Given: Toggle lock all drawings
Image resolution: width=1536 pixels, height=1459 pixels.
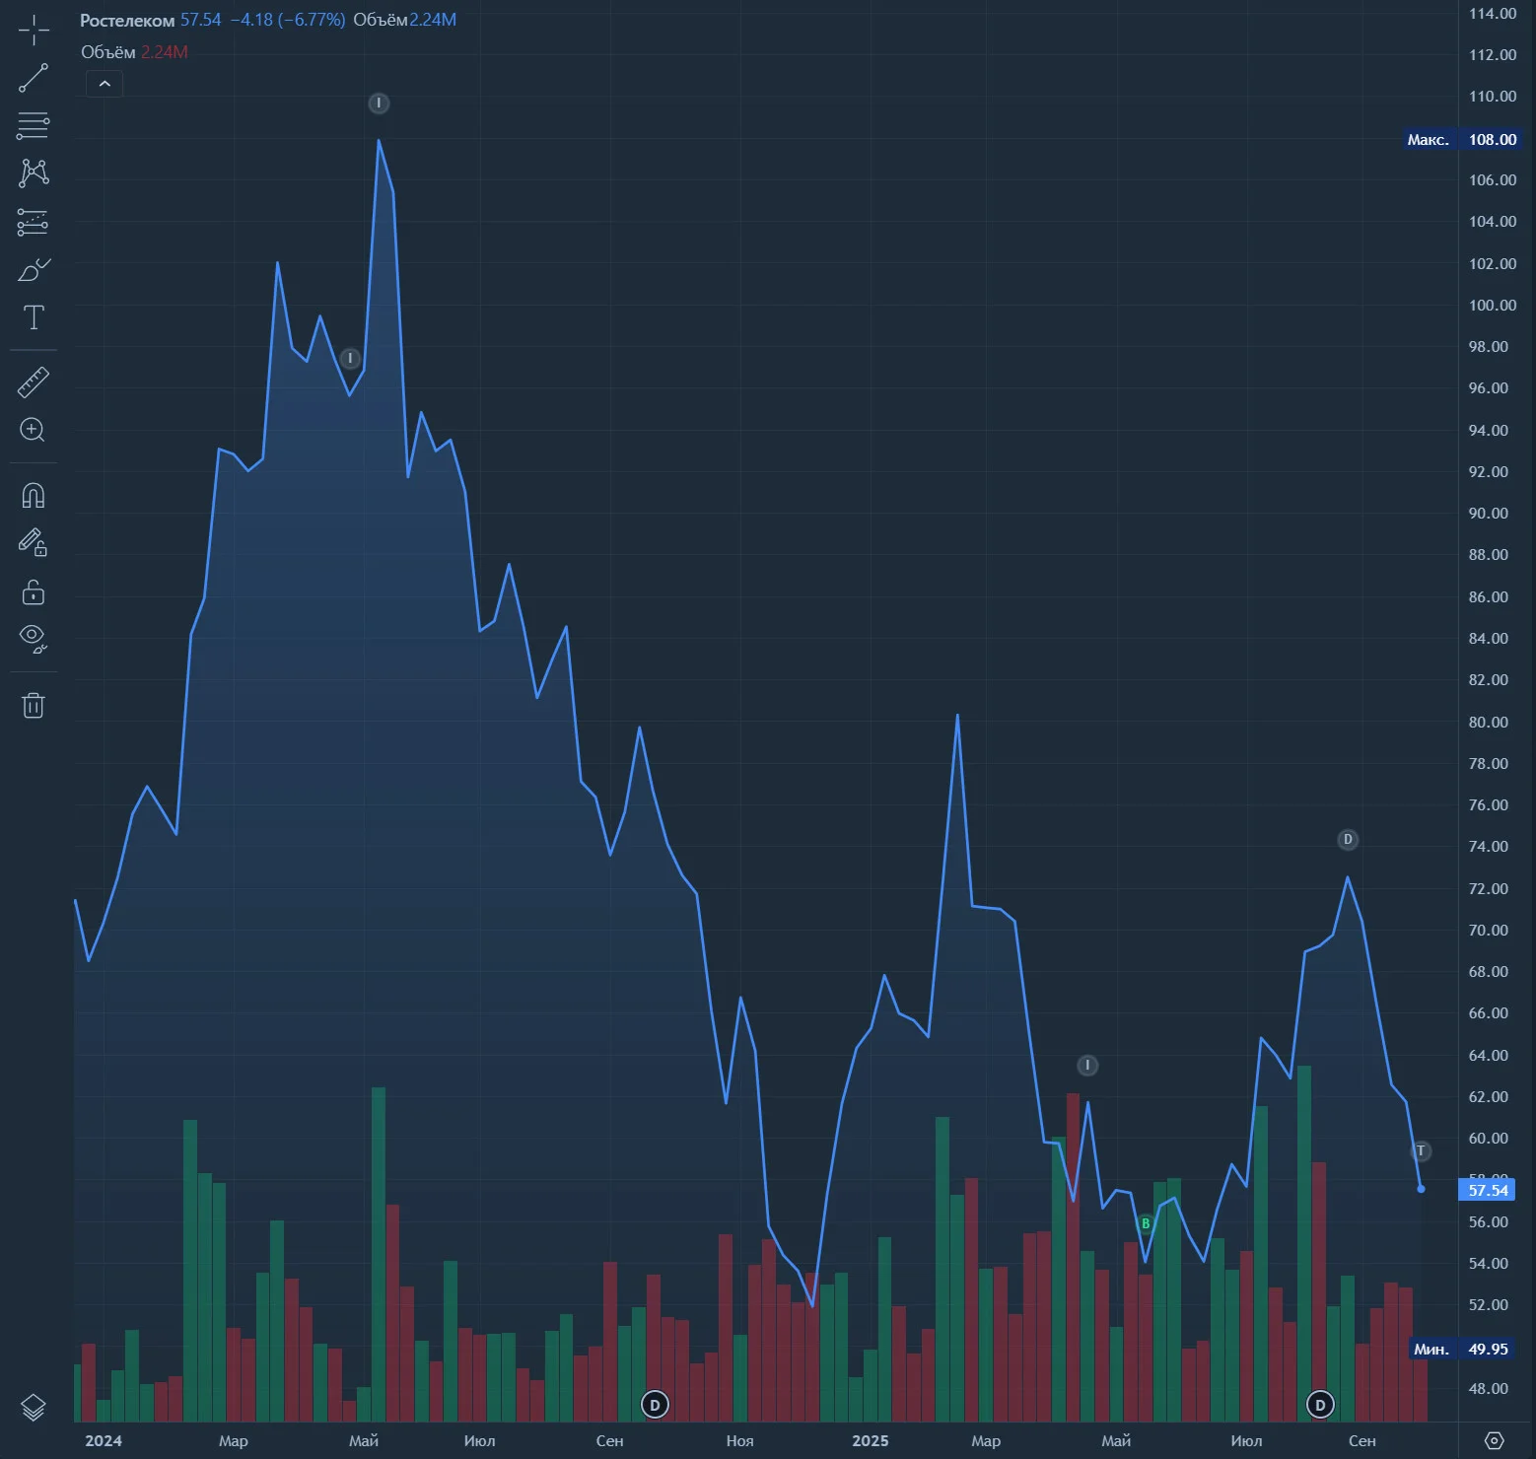Looking at the screenshot, I should point(34,591).
